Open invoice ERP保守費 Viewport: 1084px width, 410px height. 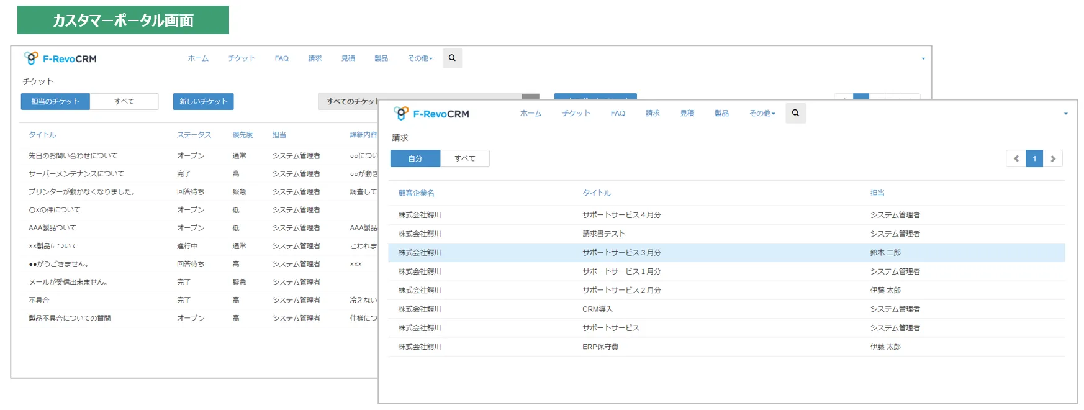(x=600, y=347)
